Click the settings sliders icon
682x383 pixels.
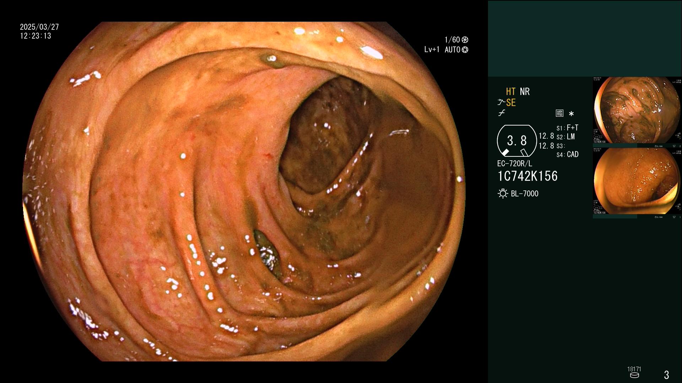click(559, 113)
